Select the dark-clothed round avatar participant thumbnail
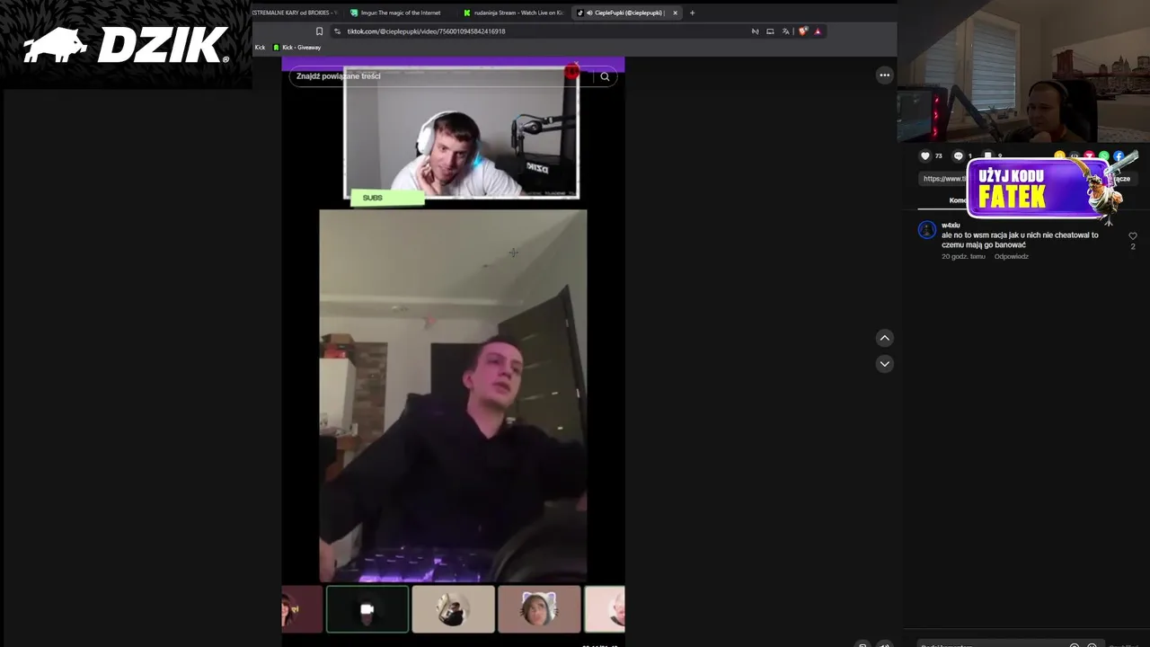Screen dimensions: 1150x647 pos(453,609)
